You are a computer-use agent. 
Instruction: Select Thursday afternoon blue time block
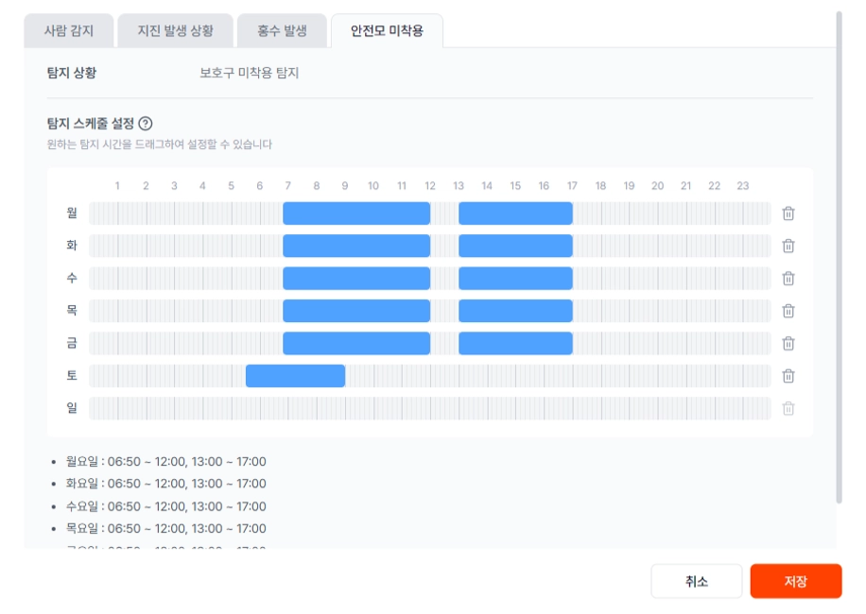point(515,311)
